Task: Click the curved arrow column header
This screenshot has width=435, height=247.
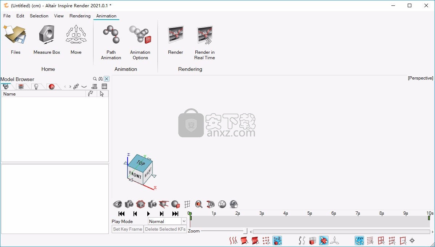Action: point(91,94)
